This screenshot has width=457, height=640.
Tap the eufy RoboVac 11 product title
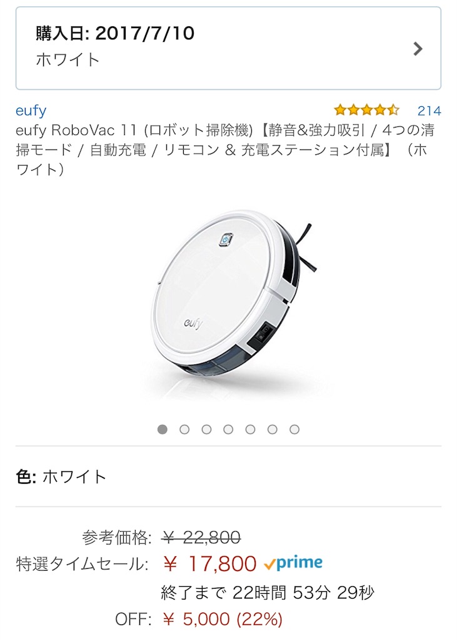pyautogui.click(x=225, y=149)
